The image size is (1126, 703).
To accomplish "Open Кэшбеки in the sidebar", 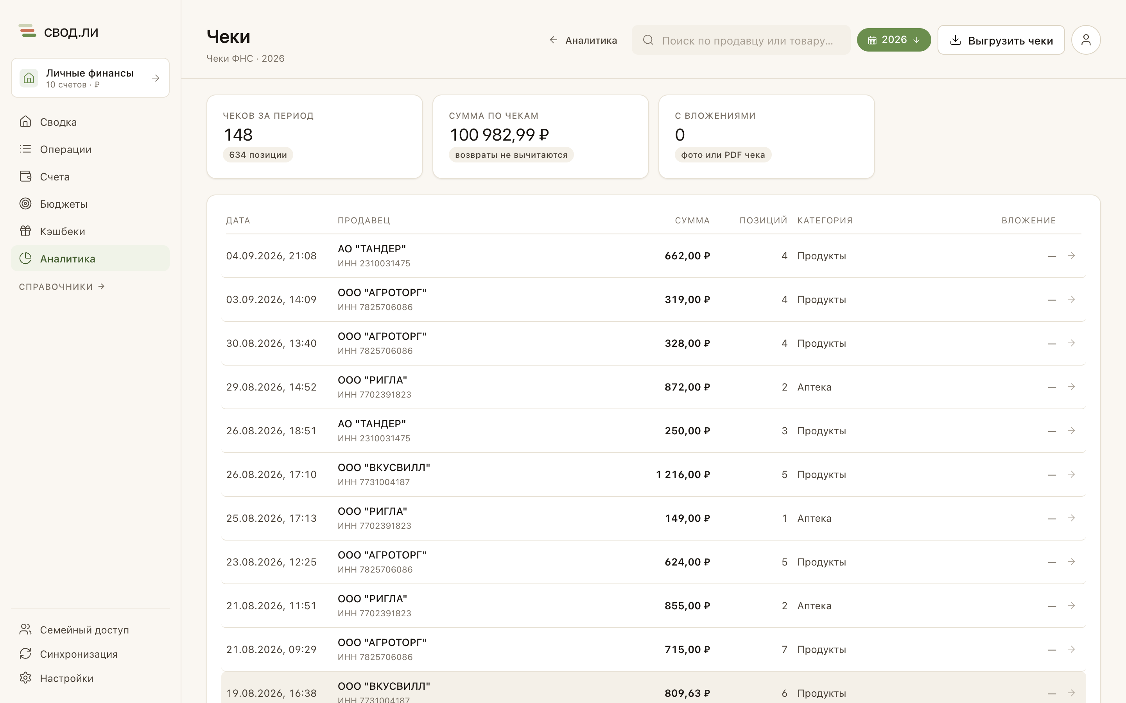I will point(90,232).
